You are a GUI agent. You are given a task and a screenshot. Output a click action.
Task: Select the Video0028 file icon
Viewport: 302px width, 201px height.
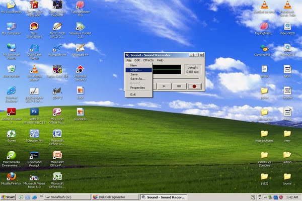287,29
